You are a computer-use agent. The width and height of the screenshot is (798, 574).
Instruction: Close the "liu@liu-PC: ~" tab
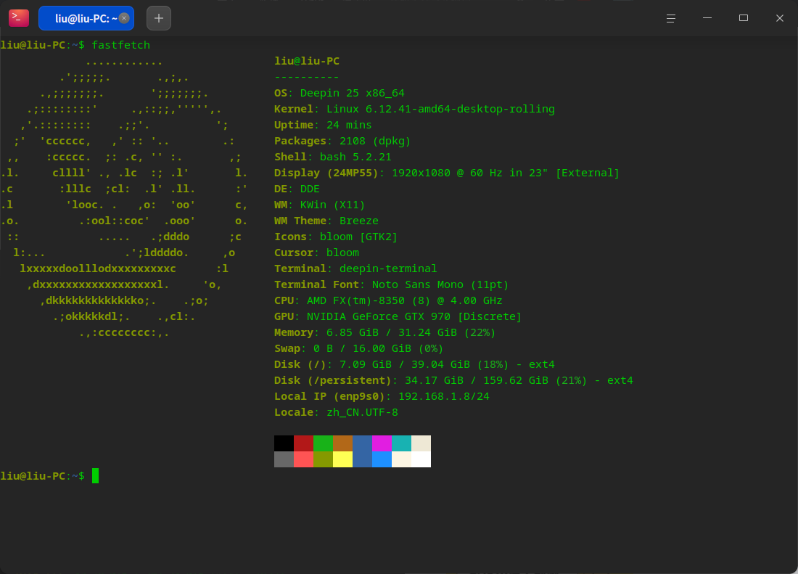coord(123,18)
